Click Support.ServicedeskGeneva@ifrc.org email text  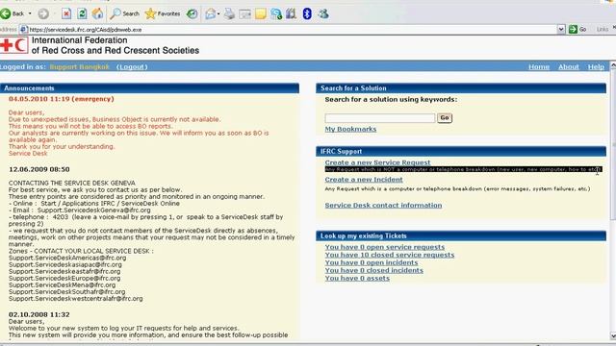click(x=94, y=210)
